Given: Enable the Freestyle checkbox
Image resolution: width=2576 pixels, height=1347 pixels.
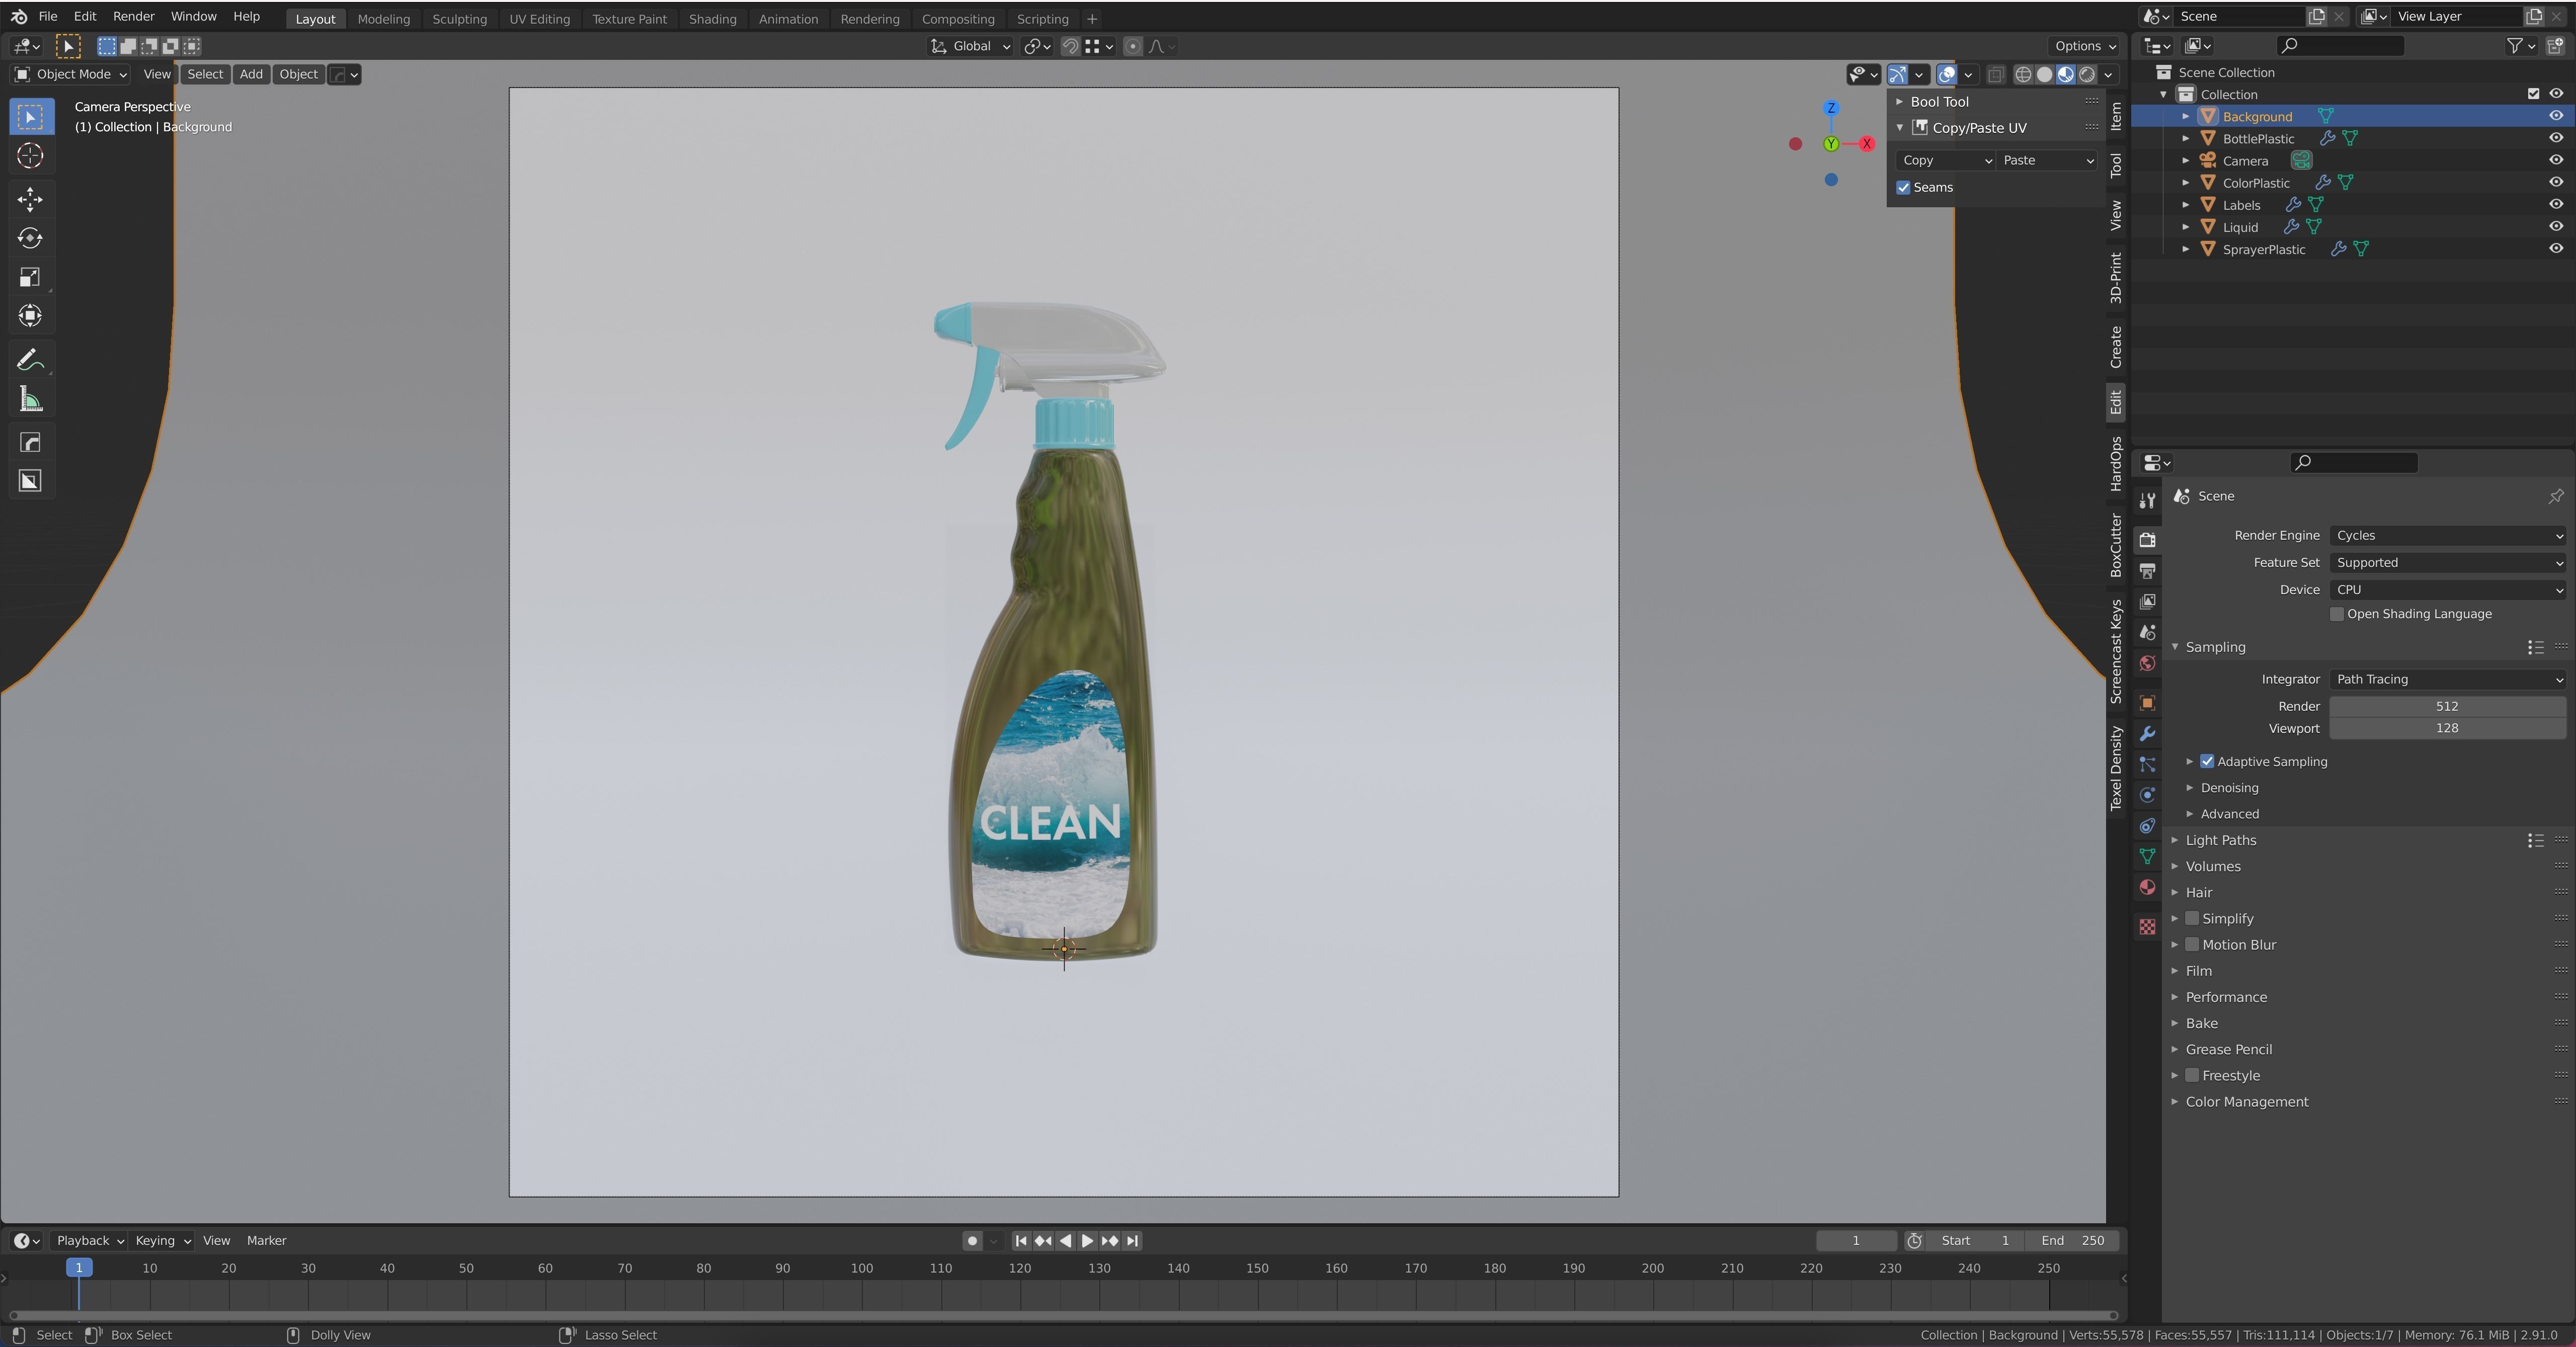Looking at the screenshot, I should 2192,1076.
